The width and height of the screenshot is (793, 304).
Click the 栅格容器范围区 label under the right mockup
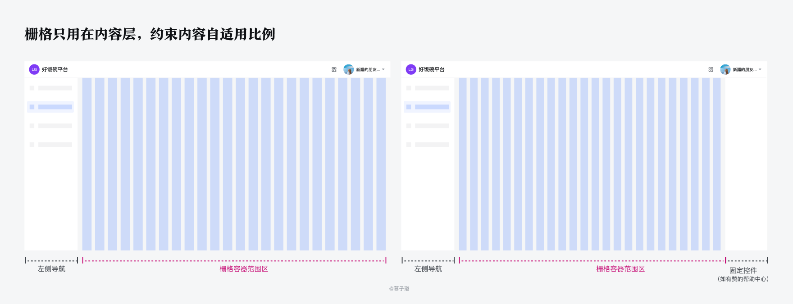pyautogui.click(x=620, y=269)
